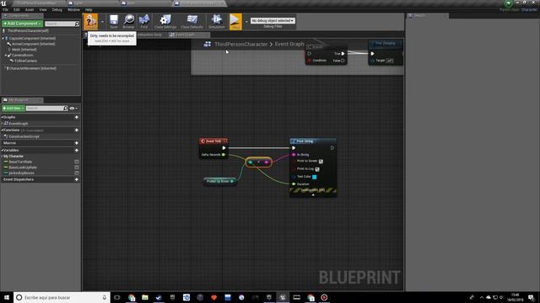Click ThirdPersonCharacter in graph breadcrumb

coord(241,44)
